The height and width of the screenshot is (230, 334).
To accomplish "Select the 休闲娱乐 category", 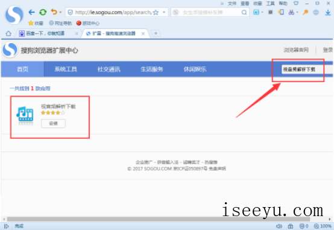I will click(195, 69).
